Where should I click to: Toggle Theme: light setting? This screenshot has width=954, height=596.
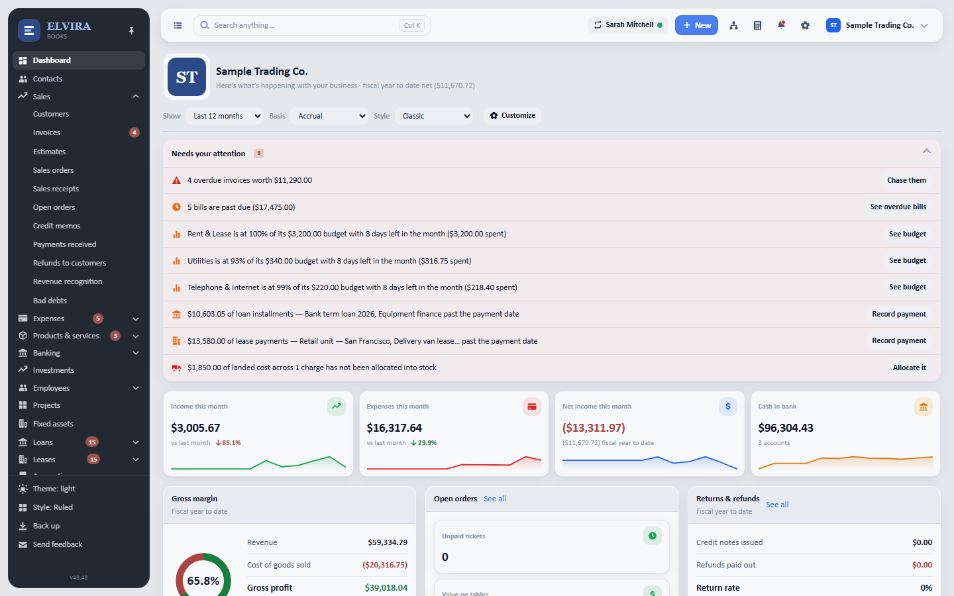[79, 489]
